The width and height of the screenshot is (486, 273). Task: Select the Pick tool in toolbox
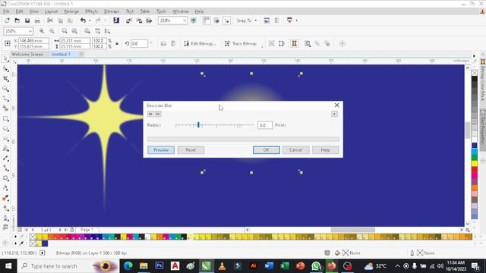pos(5,59)
